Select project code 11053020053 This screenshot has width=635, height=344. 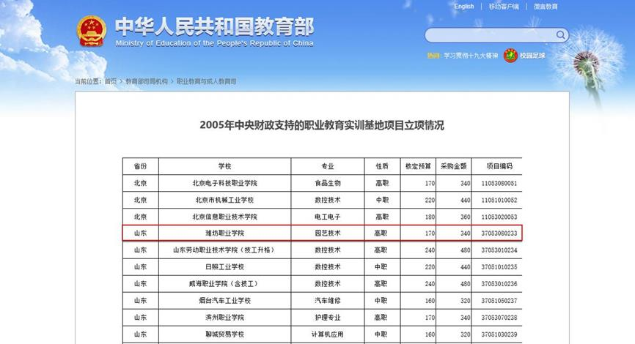pos(499,217)
